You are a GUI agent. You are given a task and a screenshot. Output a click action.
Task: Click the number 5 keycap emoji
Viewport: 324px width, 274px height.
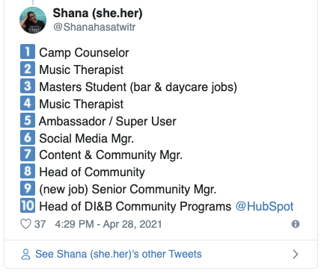(28, 120)
